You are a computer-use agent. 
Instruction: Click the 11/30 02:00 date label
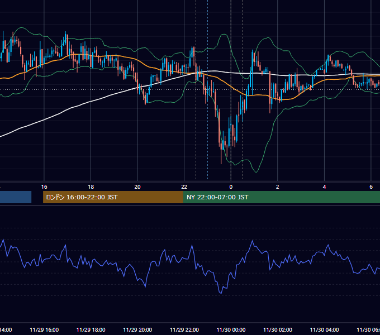click(x=278, y=329)
